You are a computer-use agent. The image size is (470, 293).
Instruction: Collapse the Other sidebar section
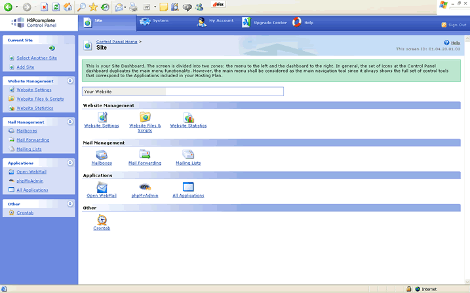69,203
